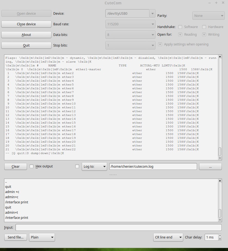Clear the output log
This screenshot has width=228, height=251.
coord(15,167)
